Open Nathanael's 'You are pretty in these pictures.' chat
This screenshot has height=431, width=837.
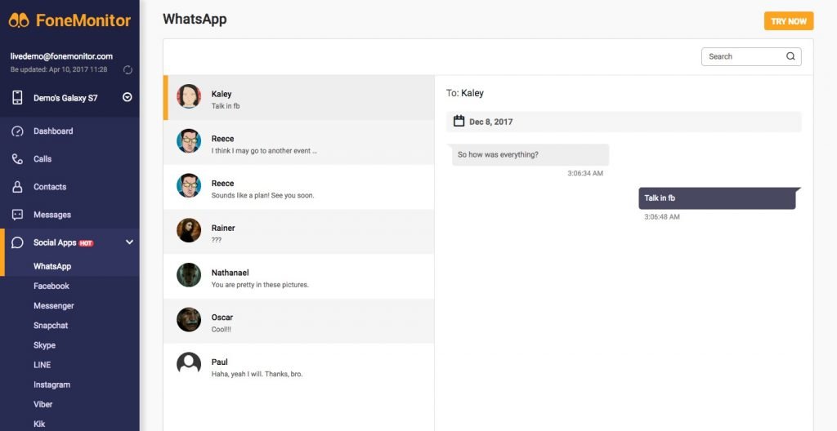(299, 277)
